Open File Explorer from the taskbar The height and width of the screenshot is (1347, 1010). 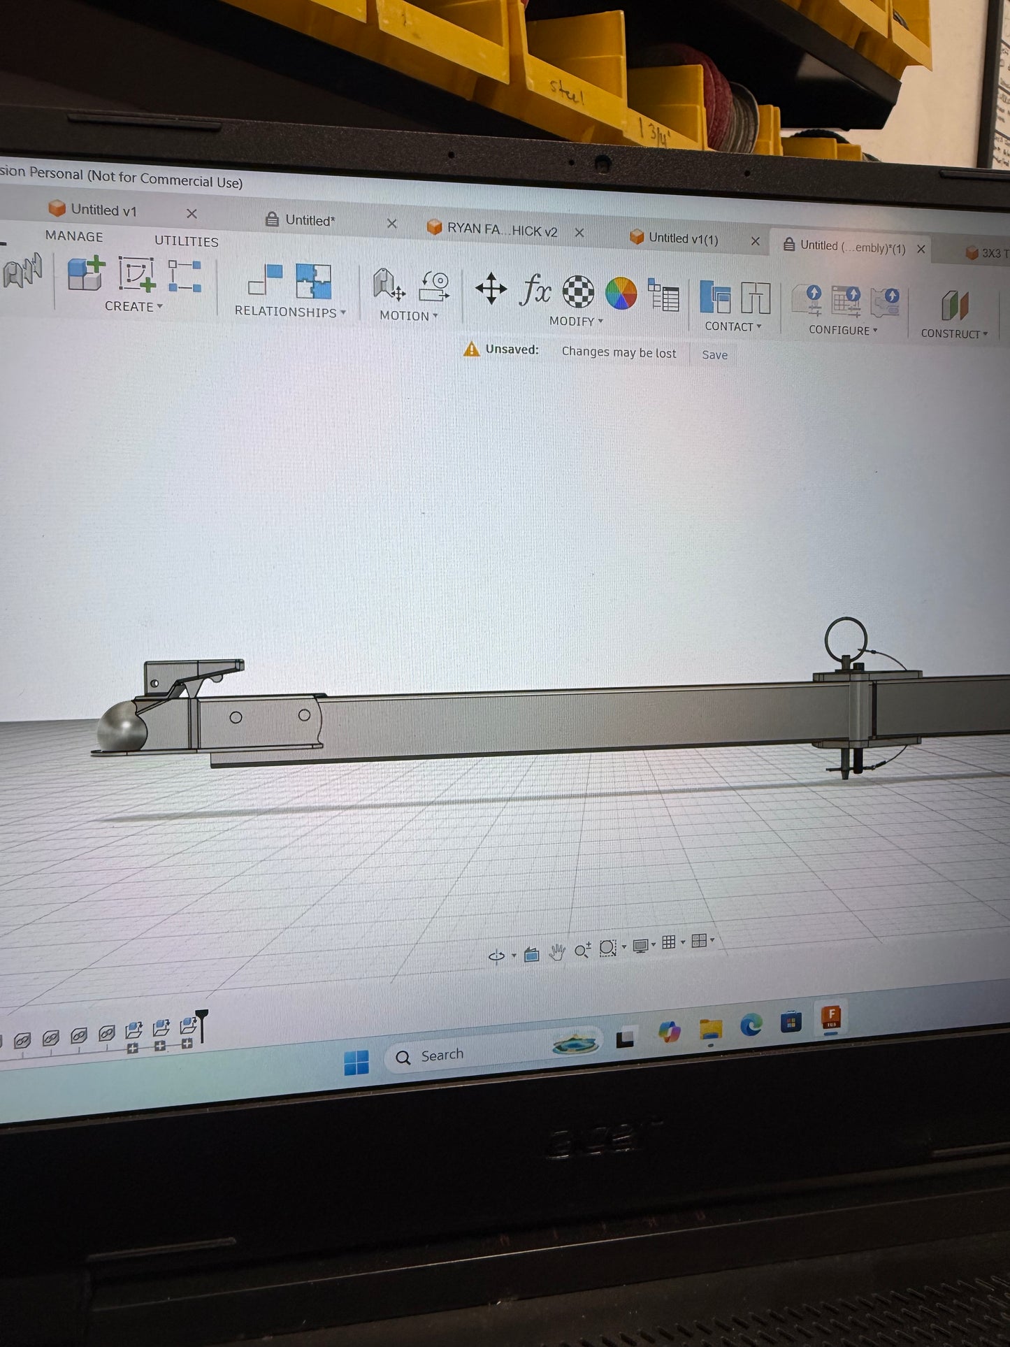(710, 1030)
